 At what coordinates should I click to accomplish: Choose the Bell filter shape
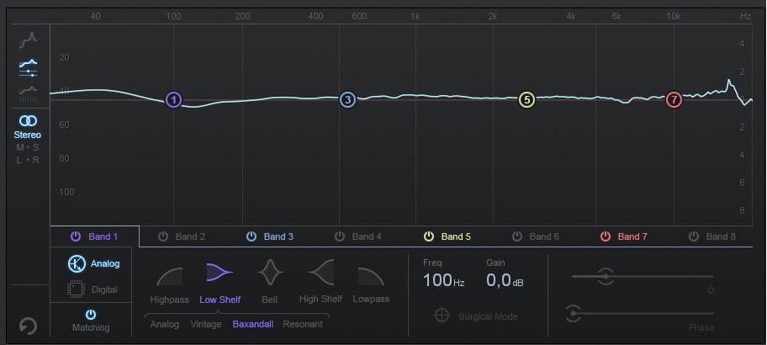270,273
